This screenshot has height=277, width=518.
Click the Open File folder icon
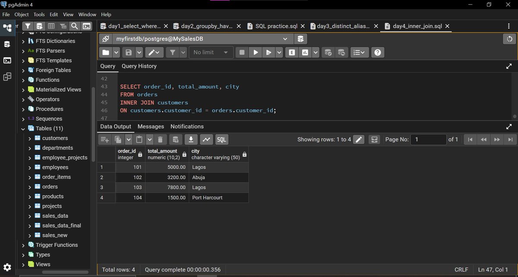(x=106, y=52)
